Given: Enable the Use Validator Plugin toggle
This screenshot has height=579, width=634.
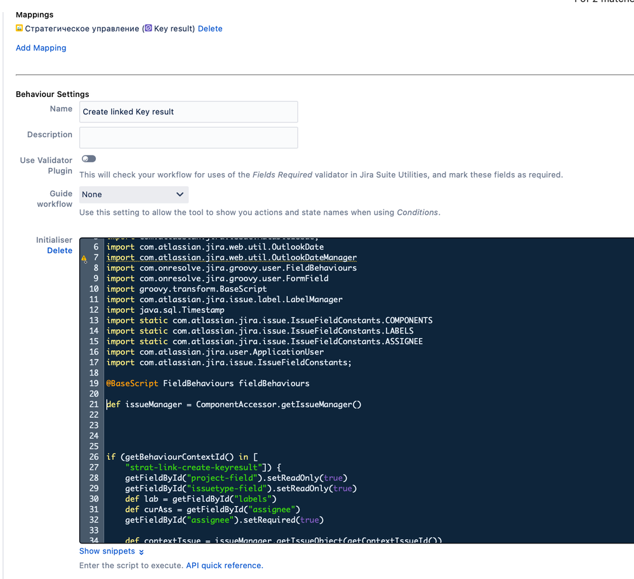Looking at the screenshot, I should coord(88,159).
